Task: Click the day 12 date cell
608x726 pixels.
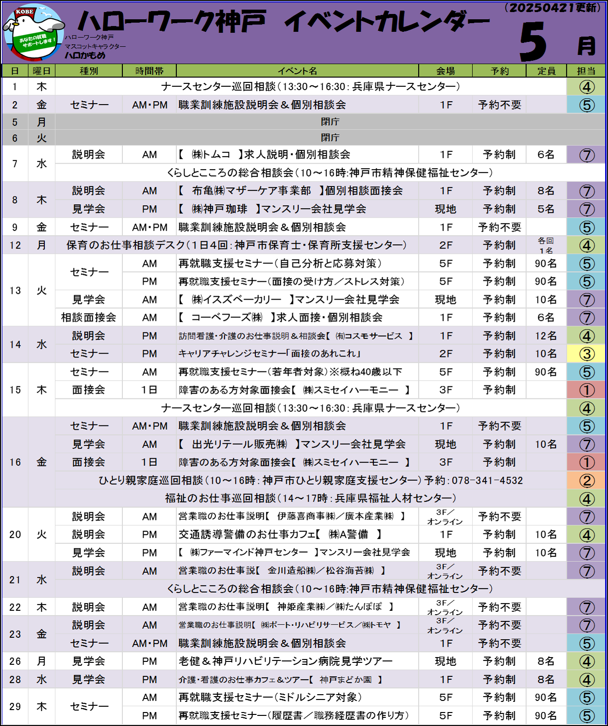Action: 15,245
